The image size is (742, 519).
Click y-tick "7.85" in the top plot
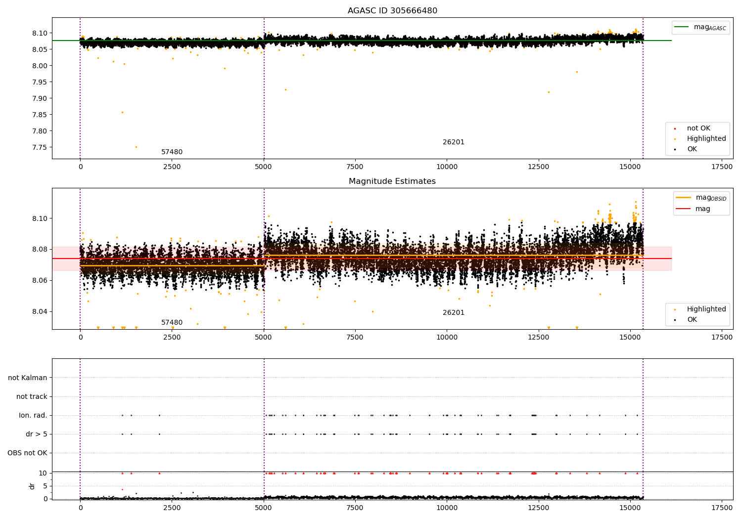(40, 115)
